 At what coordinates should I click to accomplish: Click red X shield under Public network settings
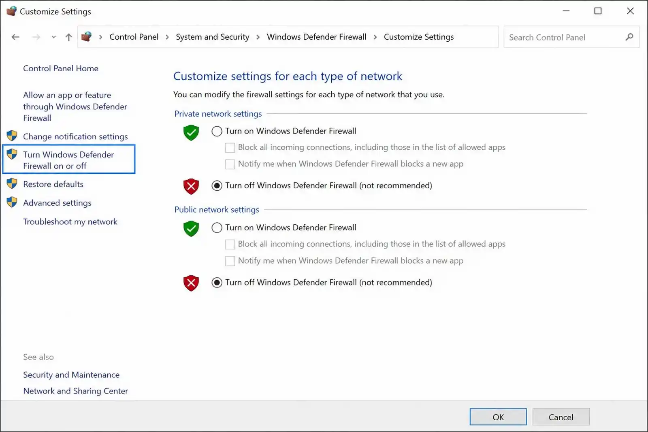tap(191, 283)
